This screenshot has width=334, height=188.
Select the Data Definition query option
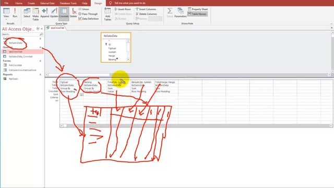coord(88,19)
